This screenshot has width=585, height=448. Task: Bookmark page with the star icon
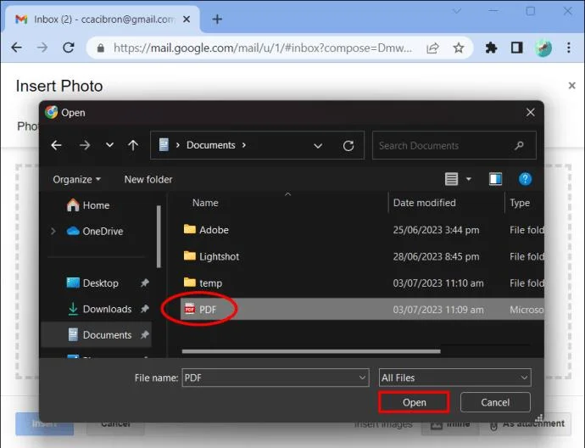(458, 48)
